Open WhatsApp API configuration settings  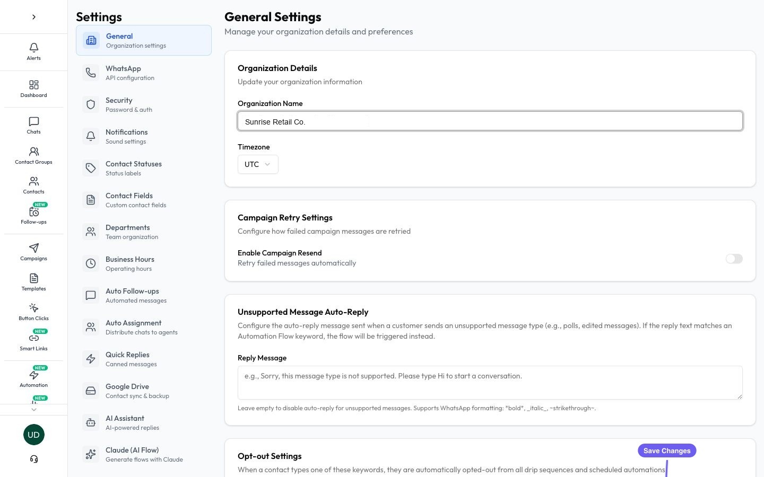click(x=144, y=73)
